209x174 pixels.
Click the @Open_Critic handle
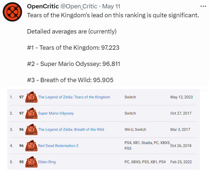coord(79,6)
